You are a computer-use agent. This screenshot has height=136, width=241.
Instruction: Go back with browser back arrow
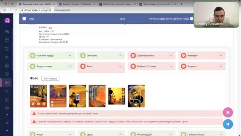(x=5, y=10)
